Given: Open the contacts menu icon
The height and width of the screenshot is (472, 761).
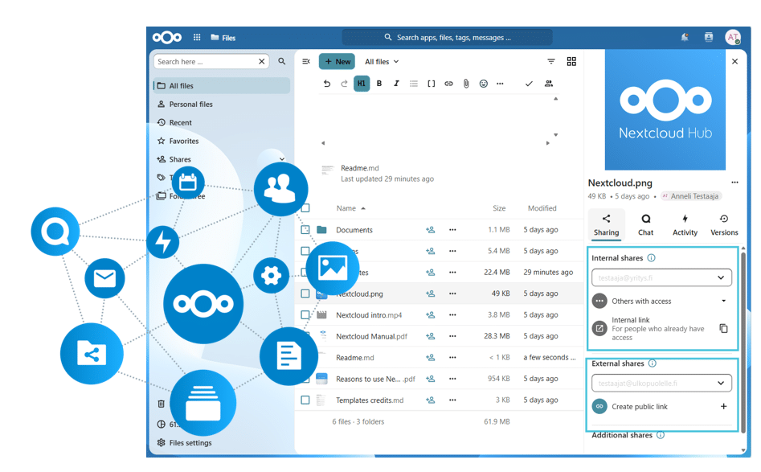Looking at the screenshot, I should tap(709, 38).
